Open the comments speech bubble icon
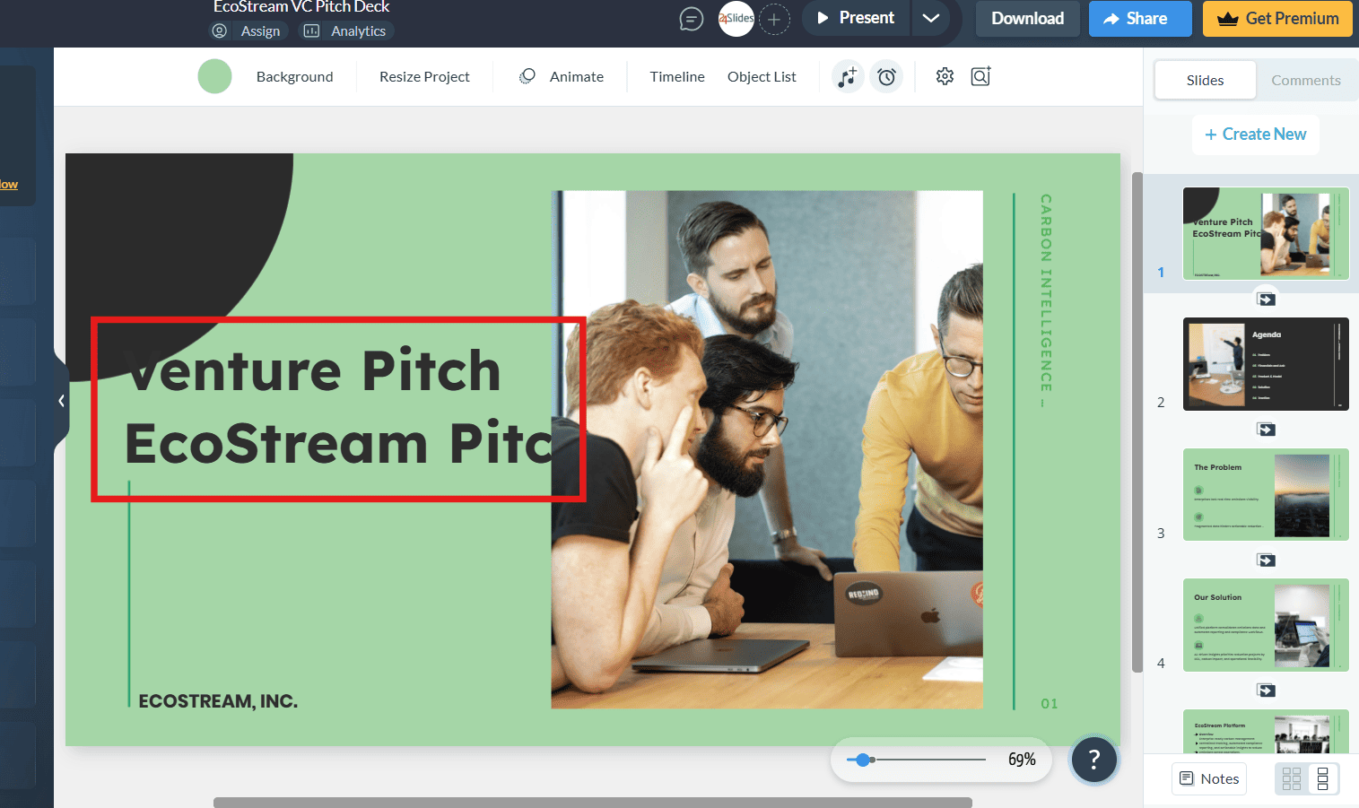The image size is (1359, 808). point(691,18)
